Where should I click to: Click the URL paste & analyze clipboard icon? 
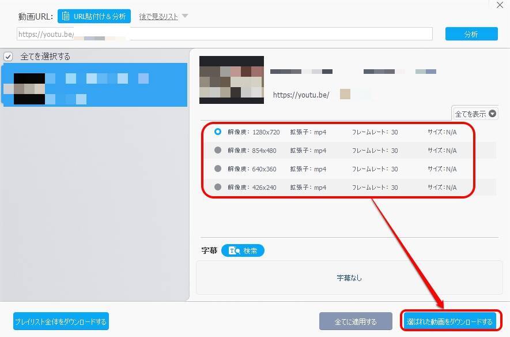click(x=66, y=16)
